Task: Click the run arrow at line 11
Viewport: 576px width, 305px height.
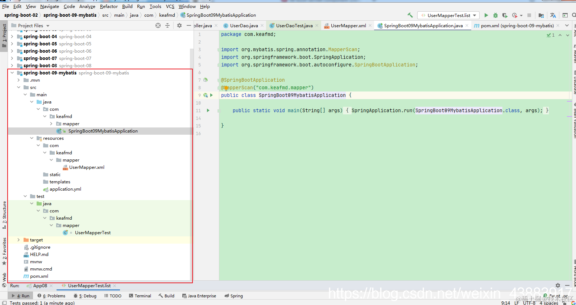Action: pyautogui.click(x=208, y=110)
